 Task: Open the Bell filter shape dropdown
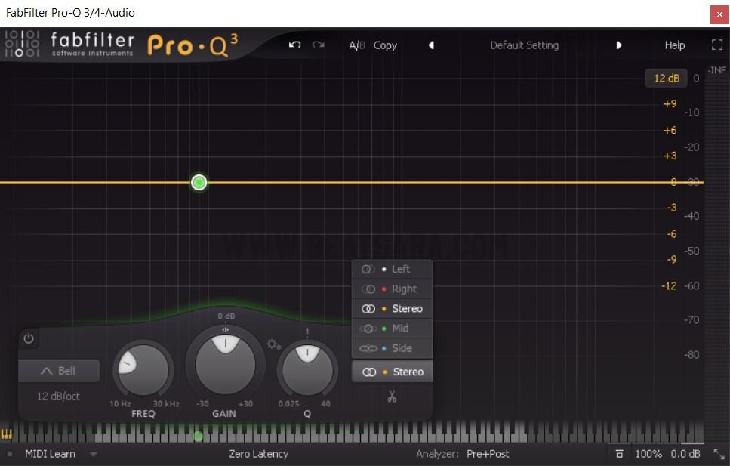pyautogui.click(x=59, y=371)
